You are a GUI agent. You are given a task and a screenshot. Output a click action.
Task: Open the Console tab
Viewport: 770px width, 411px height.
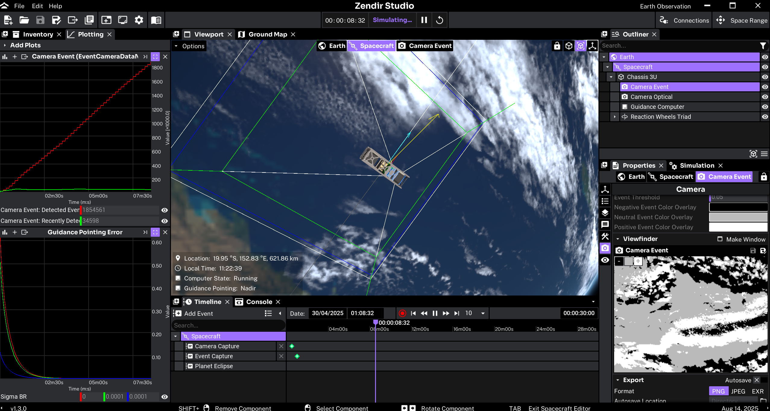(259, 302)
